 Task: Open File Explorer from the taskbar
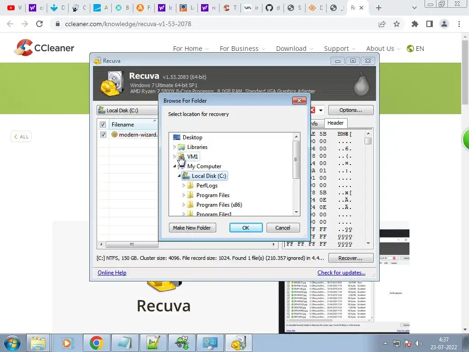(x=38, y=343)
